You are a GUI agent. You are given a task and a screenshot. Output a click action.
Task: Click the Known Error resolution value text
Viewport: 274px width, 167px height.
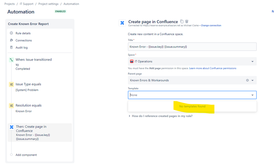(x=24, y=111)
